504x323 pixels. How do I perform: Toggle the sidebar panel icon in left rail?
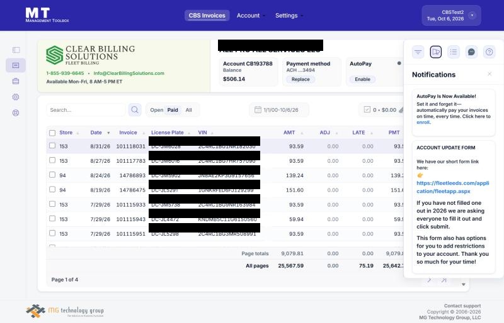(x=16, y=50)
